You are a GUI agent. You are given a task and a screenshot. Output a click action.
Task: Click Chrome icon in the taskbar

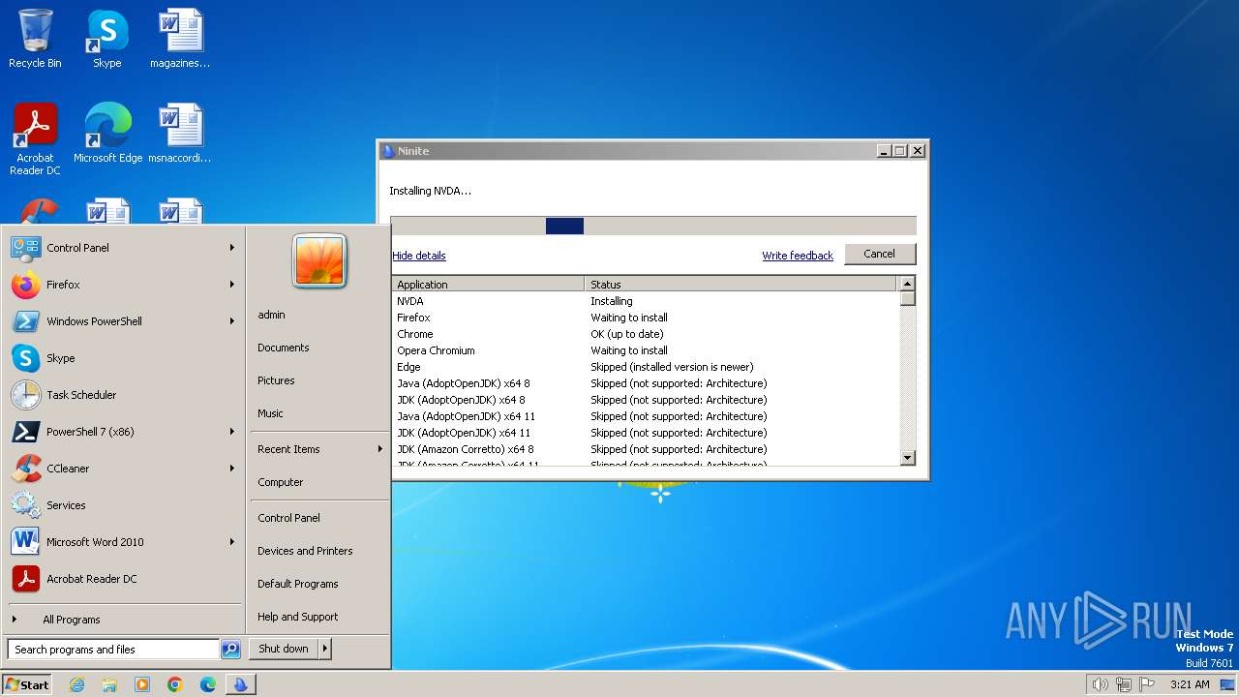(175, 684)
